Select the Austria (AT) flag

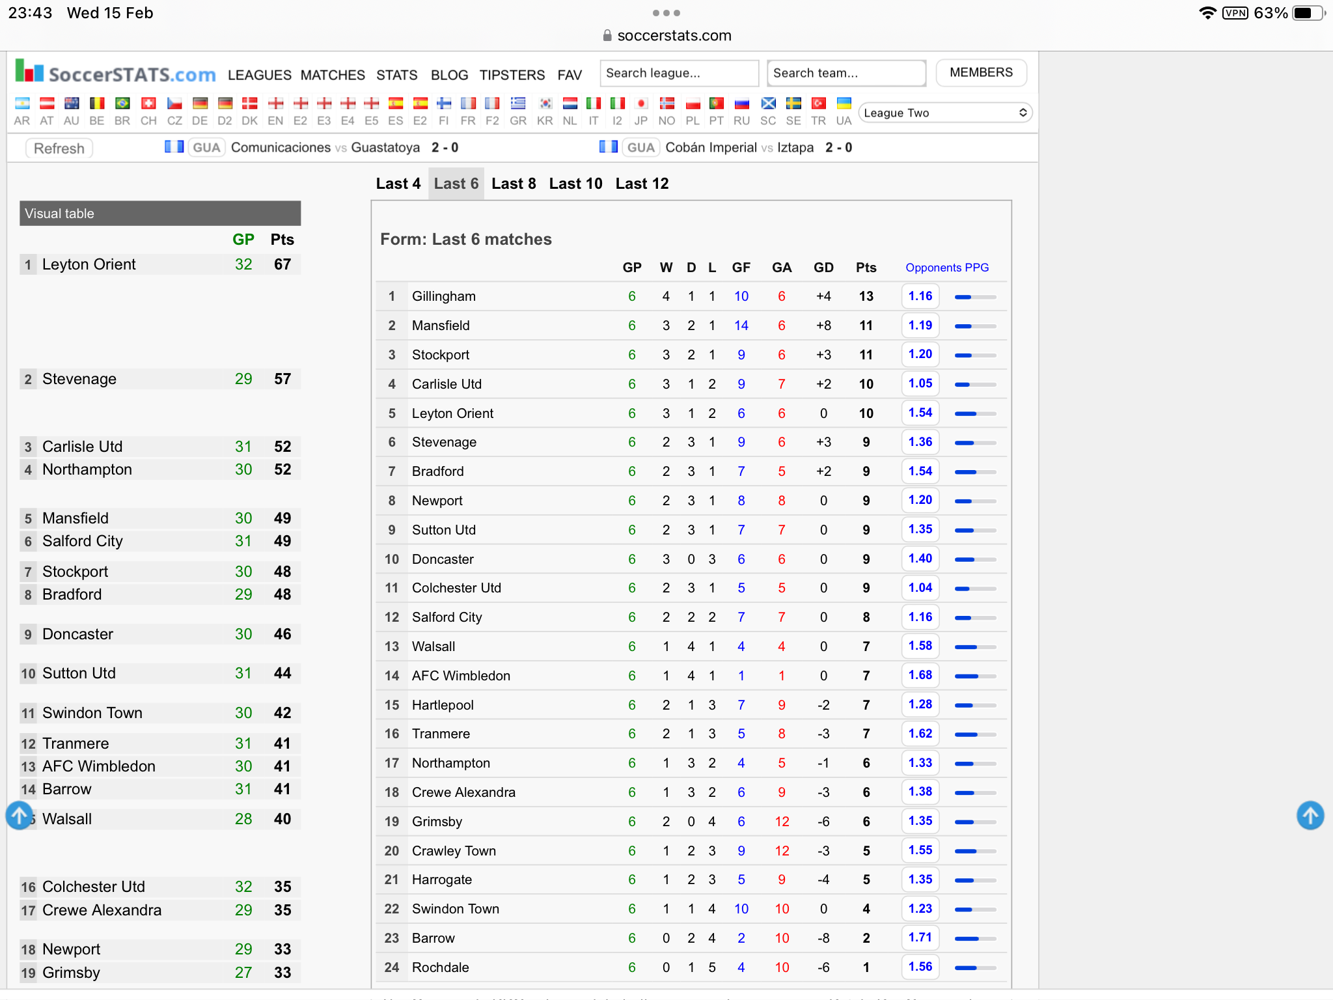(x=47, y=103)
